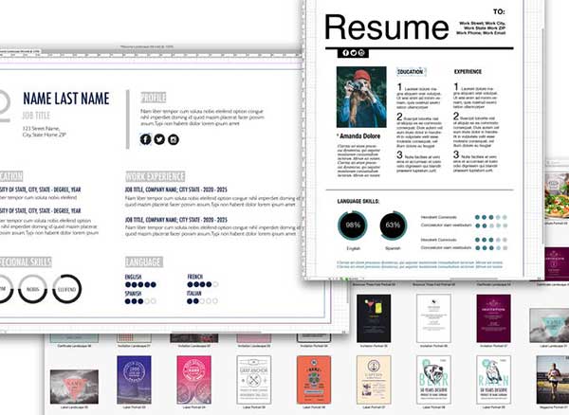Click the 63% Spanish circle chart

pyautogui.click(x=393, y=226)
